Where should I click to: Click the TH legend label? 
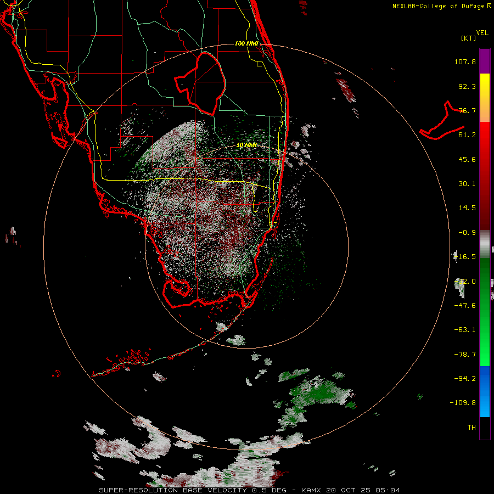[x=471, y=427]
